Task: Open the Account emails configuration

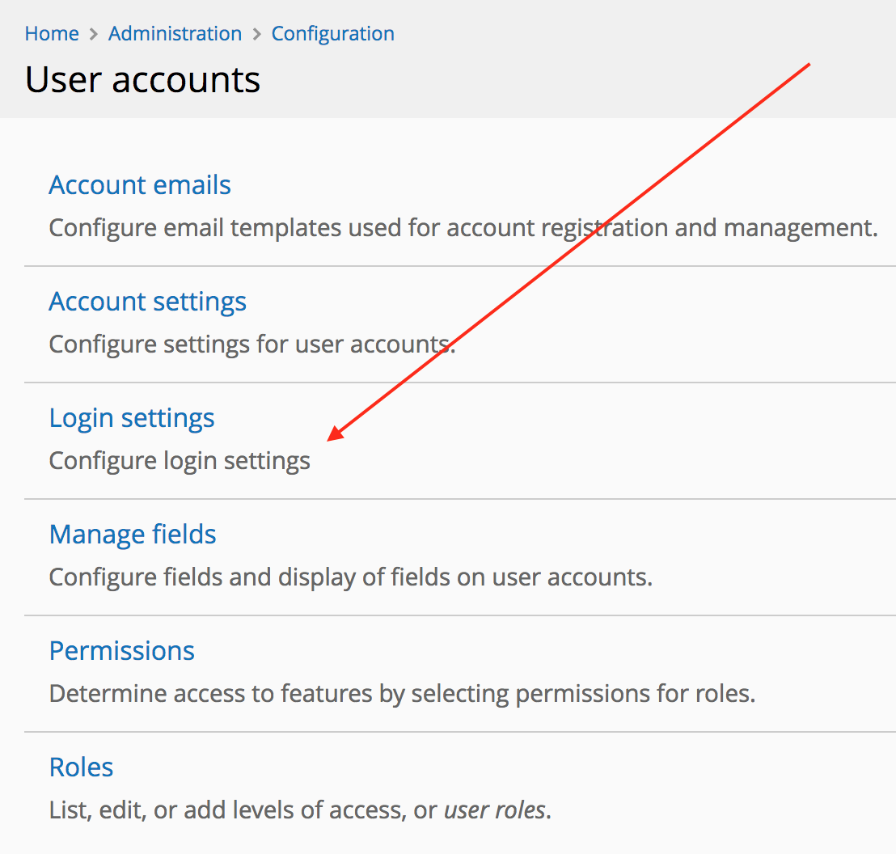Action: [139, 184]
